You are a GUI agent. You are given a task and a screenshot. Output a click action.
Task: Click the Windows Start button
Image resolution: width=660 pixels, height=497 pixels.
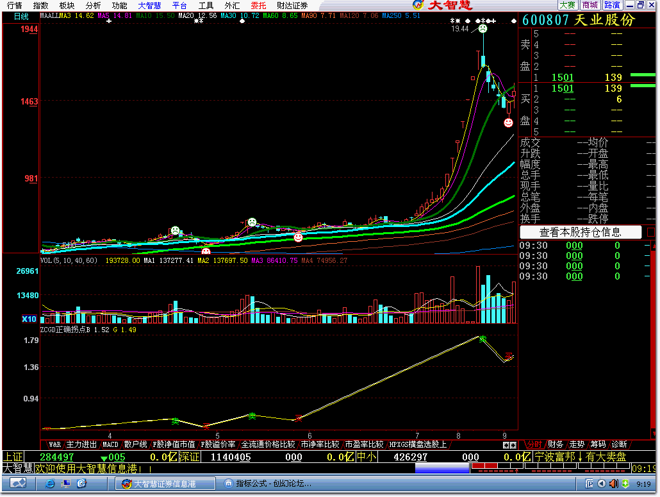pos(18,484)
